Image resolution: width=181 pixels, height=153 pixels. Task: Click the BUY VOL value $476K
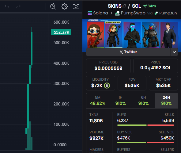[x=124, y=138]
